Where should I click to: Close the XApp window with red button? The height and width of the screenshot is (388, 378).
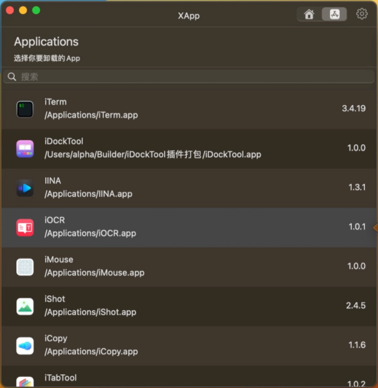[10, 11]
